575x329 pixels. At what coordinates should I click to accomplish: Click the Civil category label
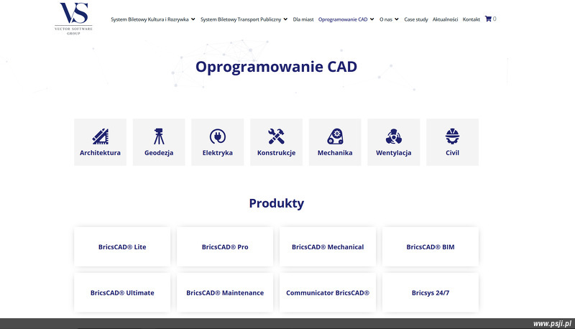coord(452,153)
